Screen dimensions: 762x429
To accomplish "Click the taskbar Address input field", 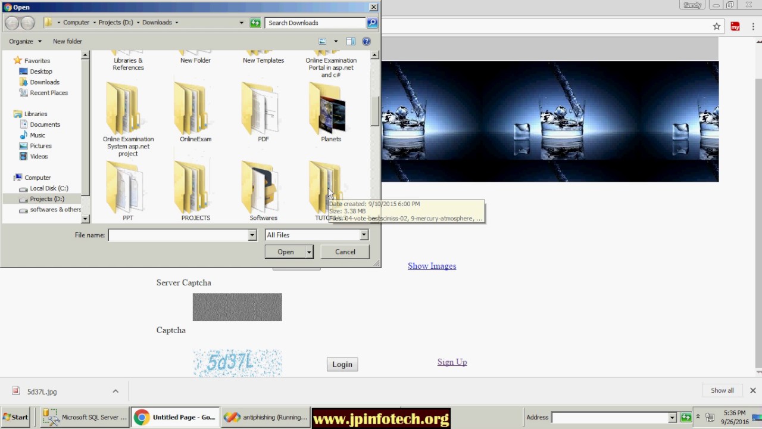I will point(610,418).
